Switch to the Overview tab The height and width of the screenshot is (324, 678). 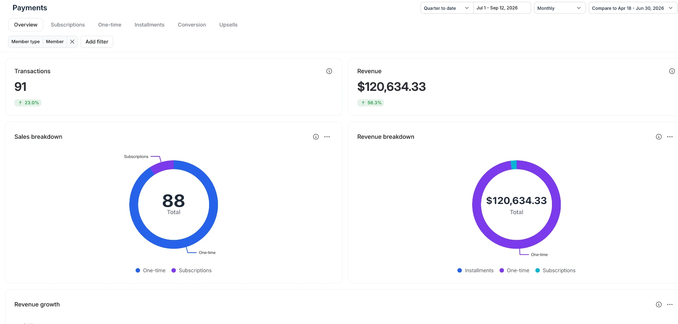click(x=26, y=25)
